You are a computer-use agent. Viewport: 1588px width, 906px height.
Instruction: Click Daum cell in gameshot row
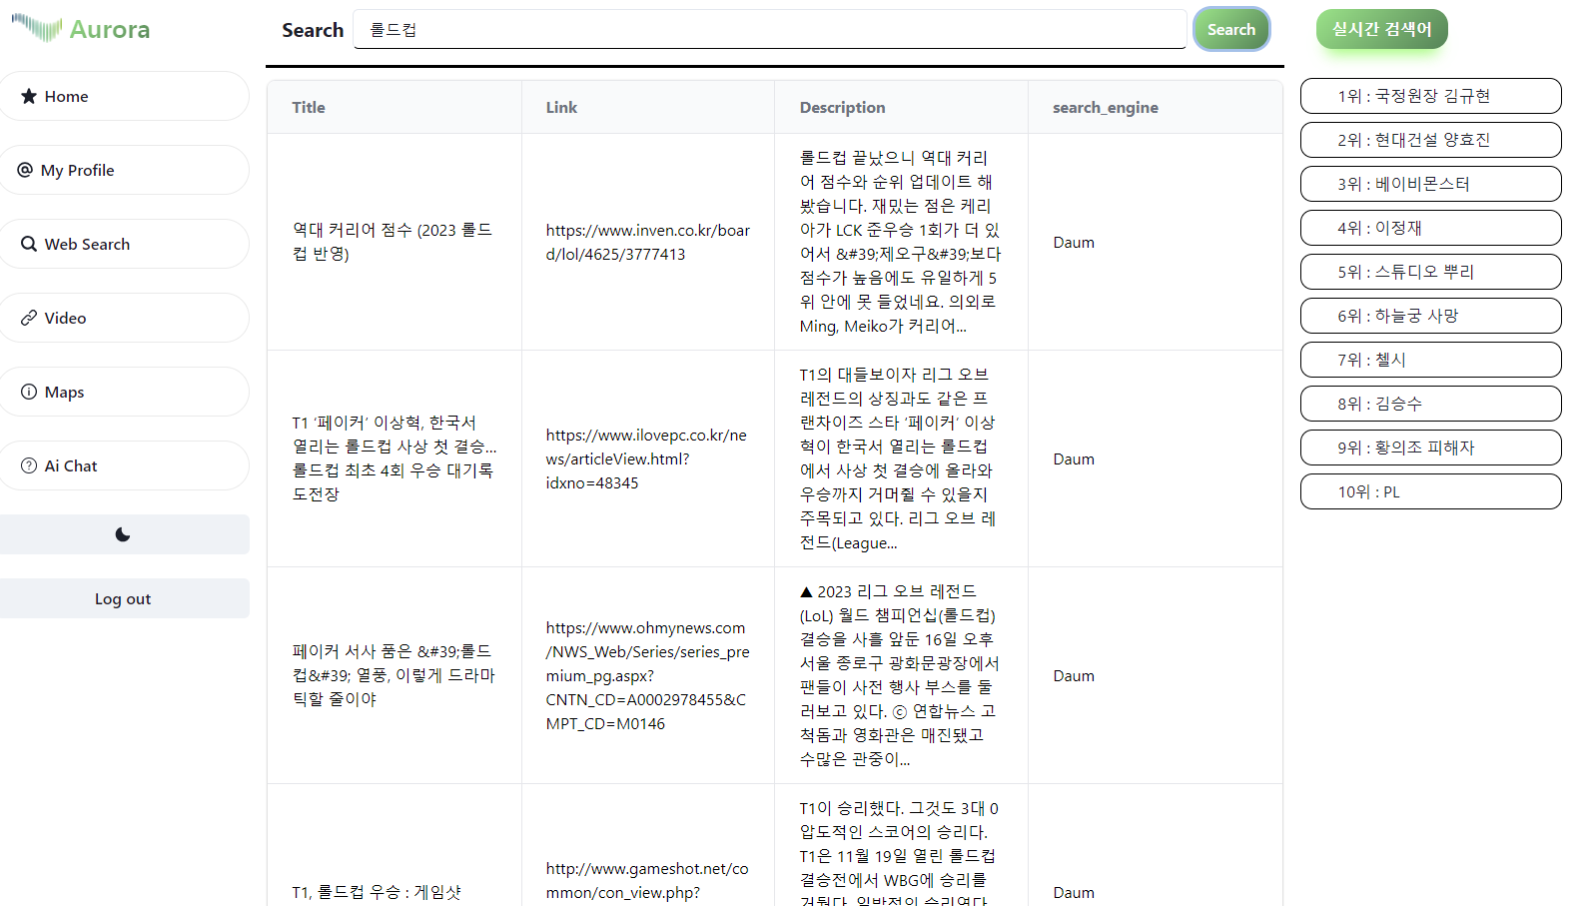coord(1074,892)
